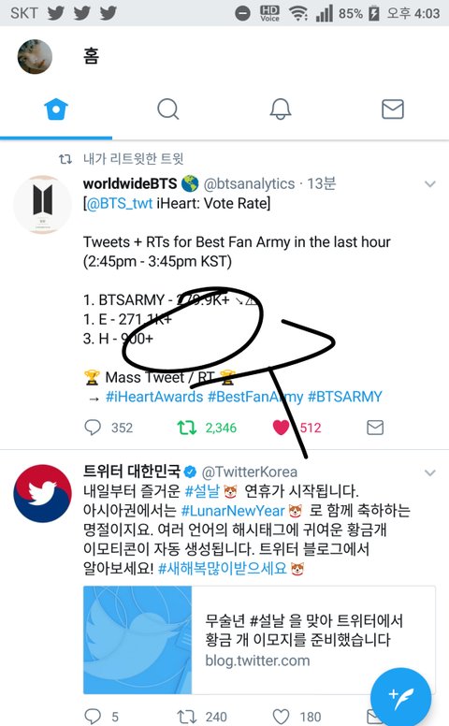The width and height of the screenshot is (449, 726).
Task: Expand options chevron on TwitterKorea tweet
Action: pyautogui.click(x=430, y=472)
